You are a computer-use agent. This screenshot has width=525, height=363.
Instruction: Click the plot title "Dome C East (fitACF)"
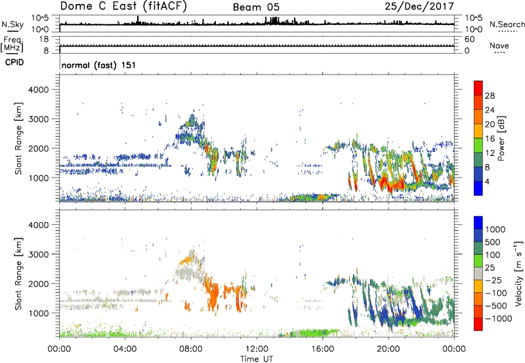123,6
